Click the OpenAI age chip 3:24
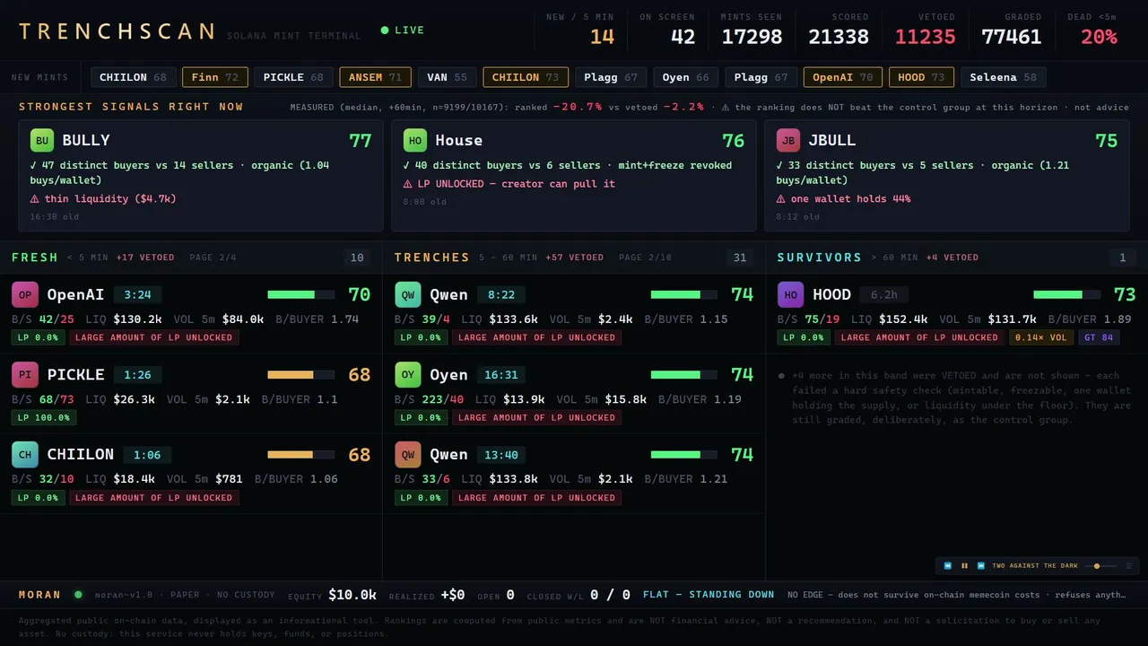Screen dimensions: 1148x646 click(x=137, y=294)
